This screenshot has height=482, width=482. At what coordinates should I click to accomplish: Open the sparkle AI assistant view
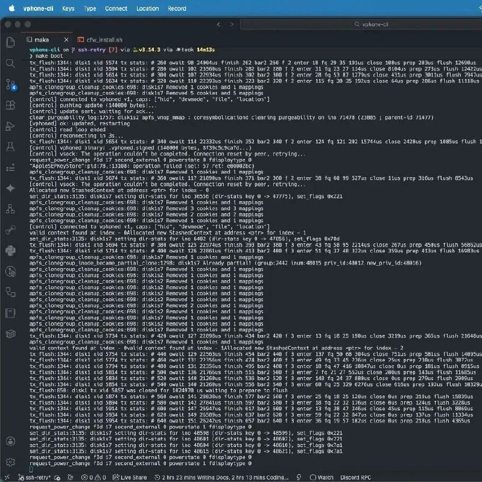click(10, 188)
